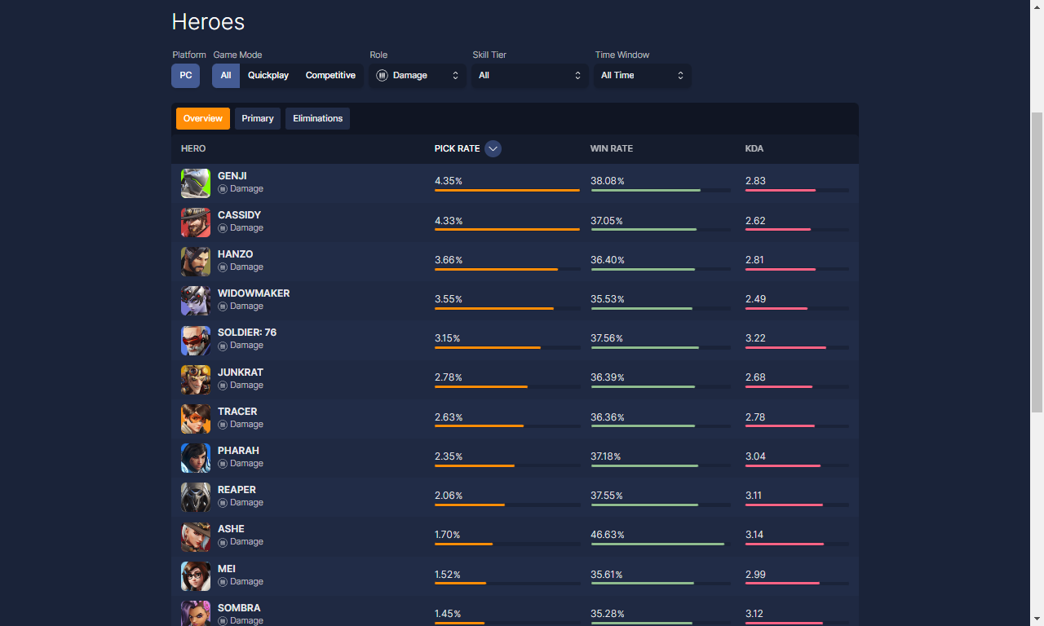Screen dimensions: 1044x626
Task: Open Pharah's hero portrait
Action: tap(196, 458)
